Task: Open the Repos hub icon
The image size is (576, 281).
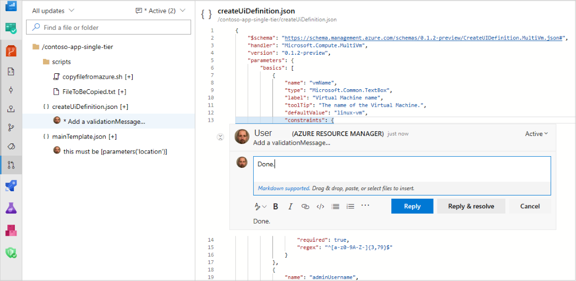Action: coord(11,51)
